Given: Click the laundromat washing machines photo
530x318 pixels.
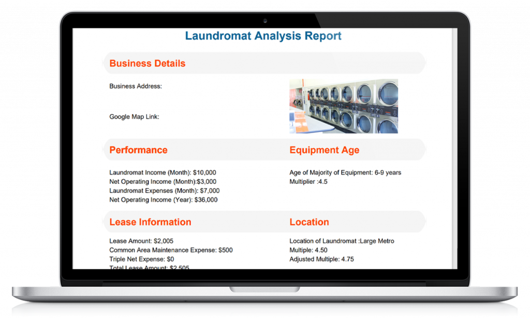Looking at the screenshot, I should tap(343, 106).
